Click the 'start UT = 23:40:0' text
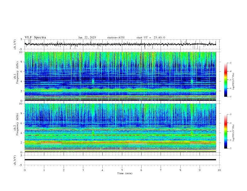 tap(151, 37)
